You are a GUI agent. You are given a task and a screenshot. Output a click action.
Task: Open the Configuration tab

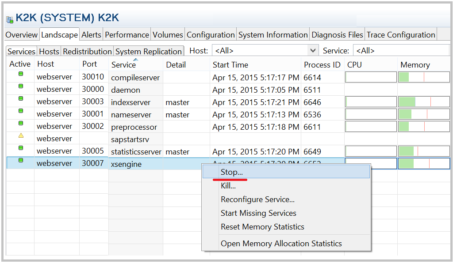pos(211,35)
